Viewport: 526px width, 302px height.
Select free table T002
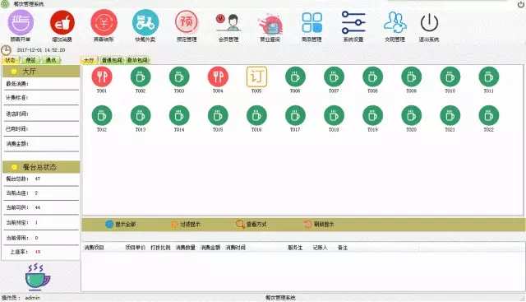(141, 77)
